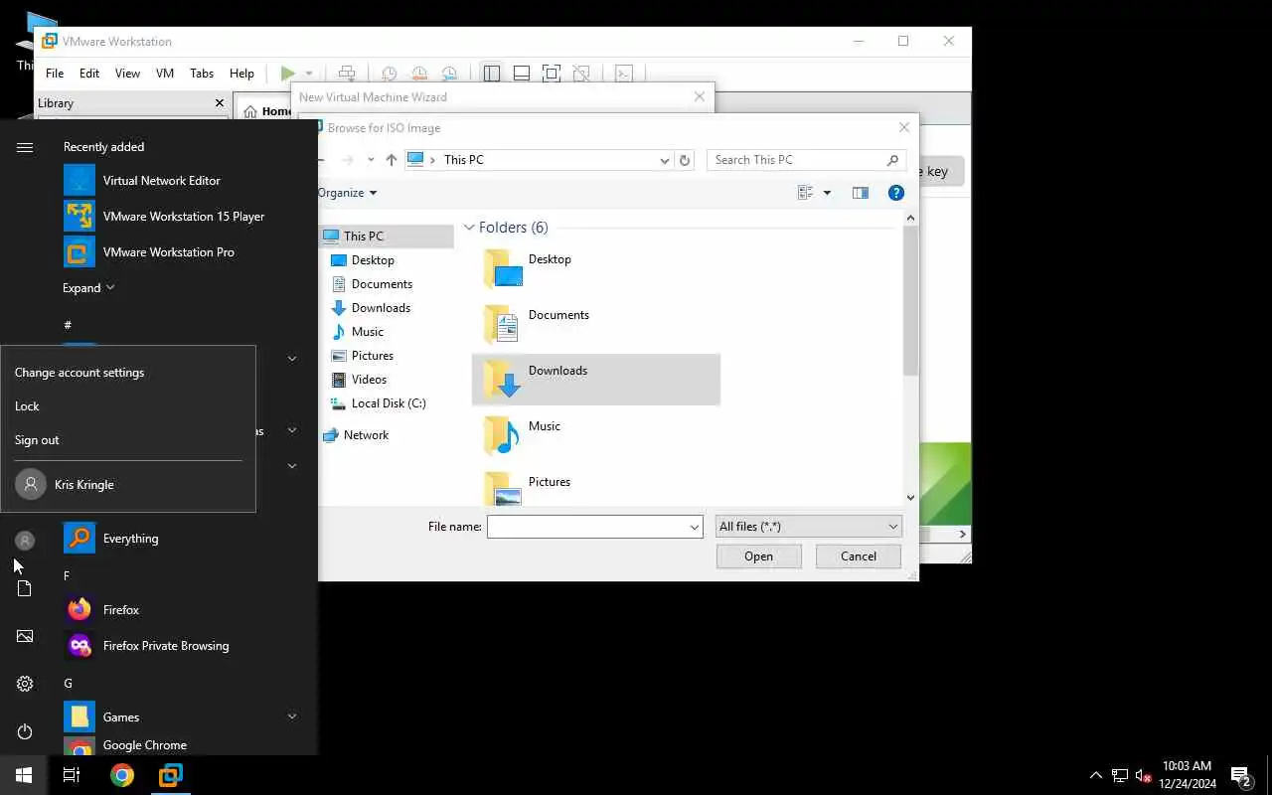The width and height of the screenshot is (1272, 795).
Task: Click the user account icon in Start sidebar
Action: click(25, 541)
